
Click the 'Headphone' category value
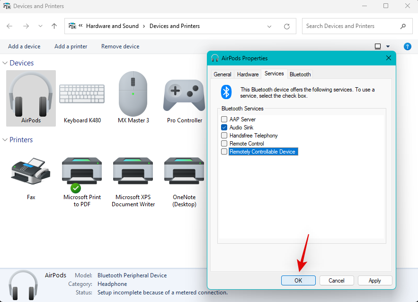[x=112, y=284]
